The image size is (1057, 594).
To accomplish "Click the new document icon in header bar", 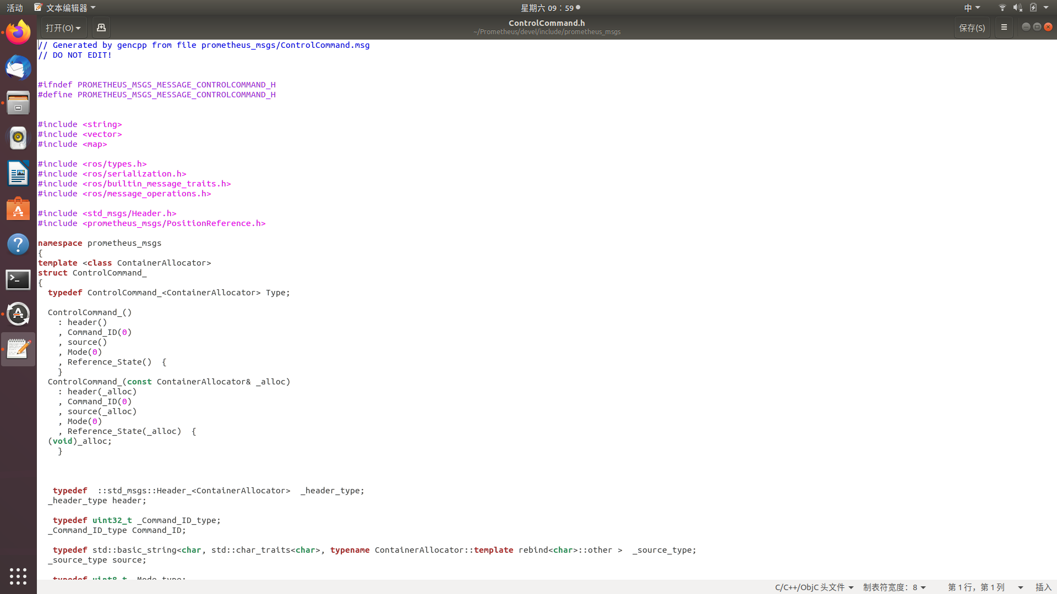I will click(x=101, y=28).
